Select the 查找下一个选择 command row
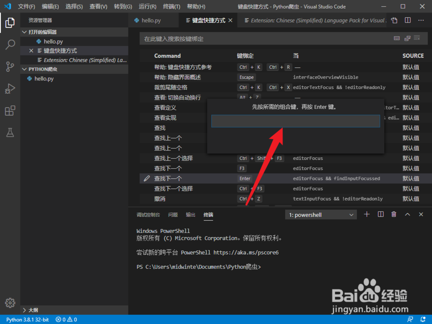This screenshot has width=432, height=324. (x=286, y=188)
